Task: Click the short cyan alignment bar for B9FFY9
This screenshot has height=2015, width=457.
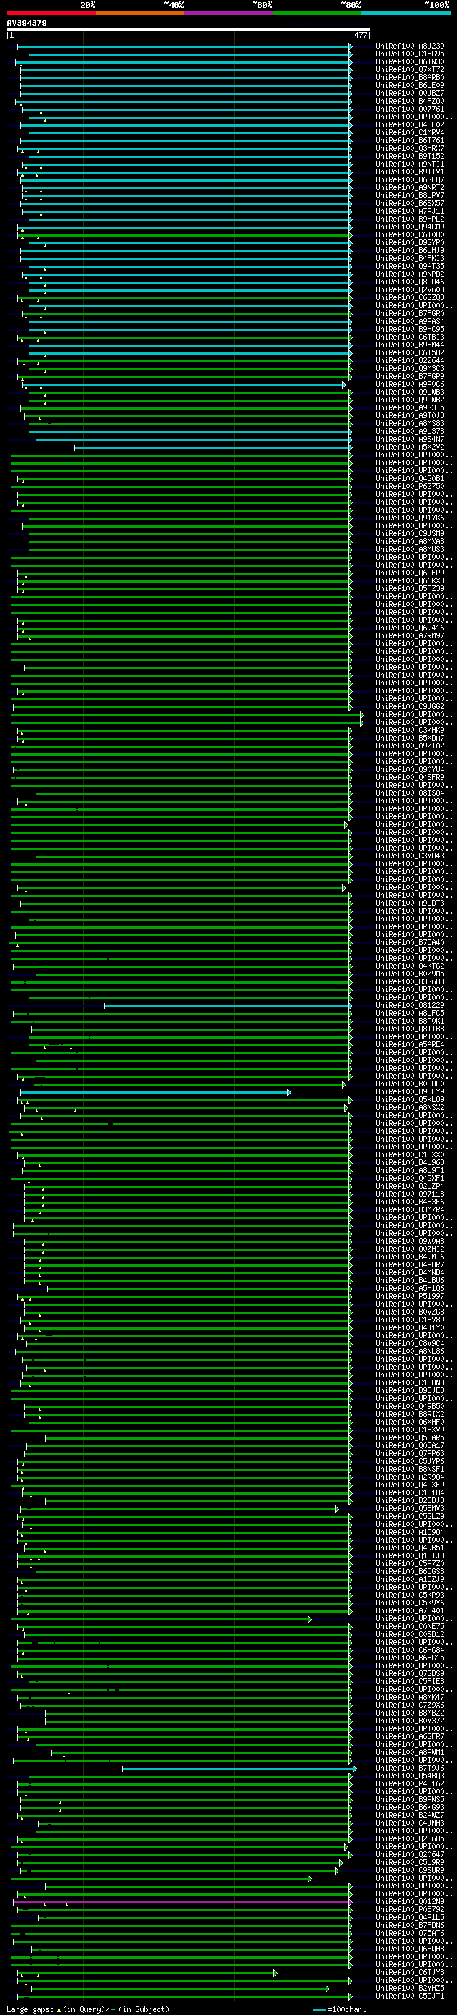Action: pyautogui.click(x=156, y=1092)
